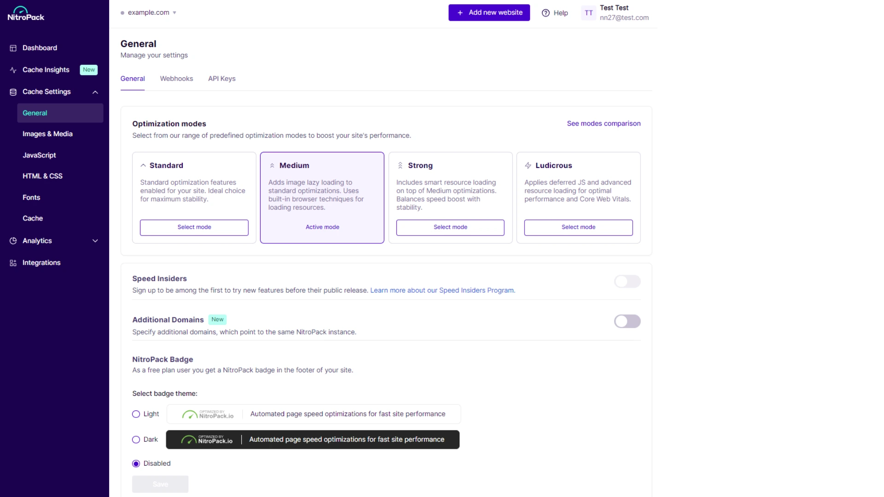Click the Test Test account name
The image size is (884, 497).
pyautogui.click(x=614, y=8)
